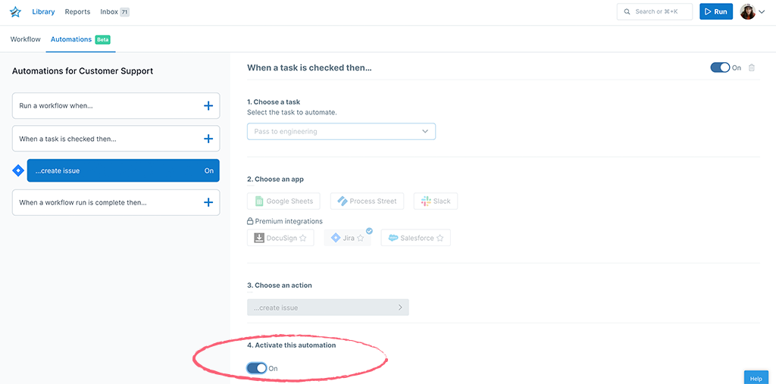This screenshot has width=776, height=384.
Task: Click the '1. Choose a task' label
Action: [x=274, y=102]
